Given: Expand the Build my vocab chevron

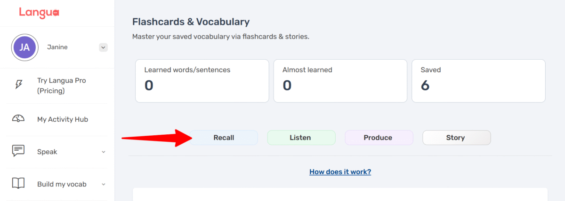Looking at the screenshot, I should coord(104,185).
